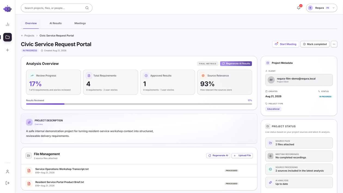
Task: Click the Mark completed button
Action: (315, 44)
